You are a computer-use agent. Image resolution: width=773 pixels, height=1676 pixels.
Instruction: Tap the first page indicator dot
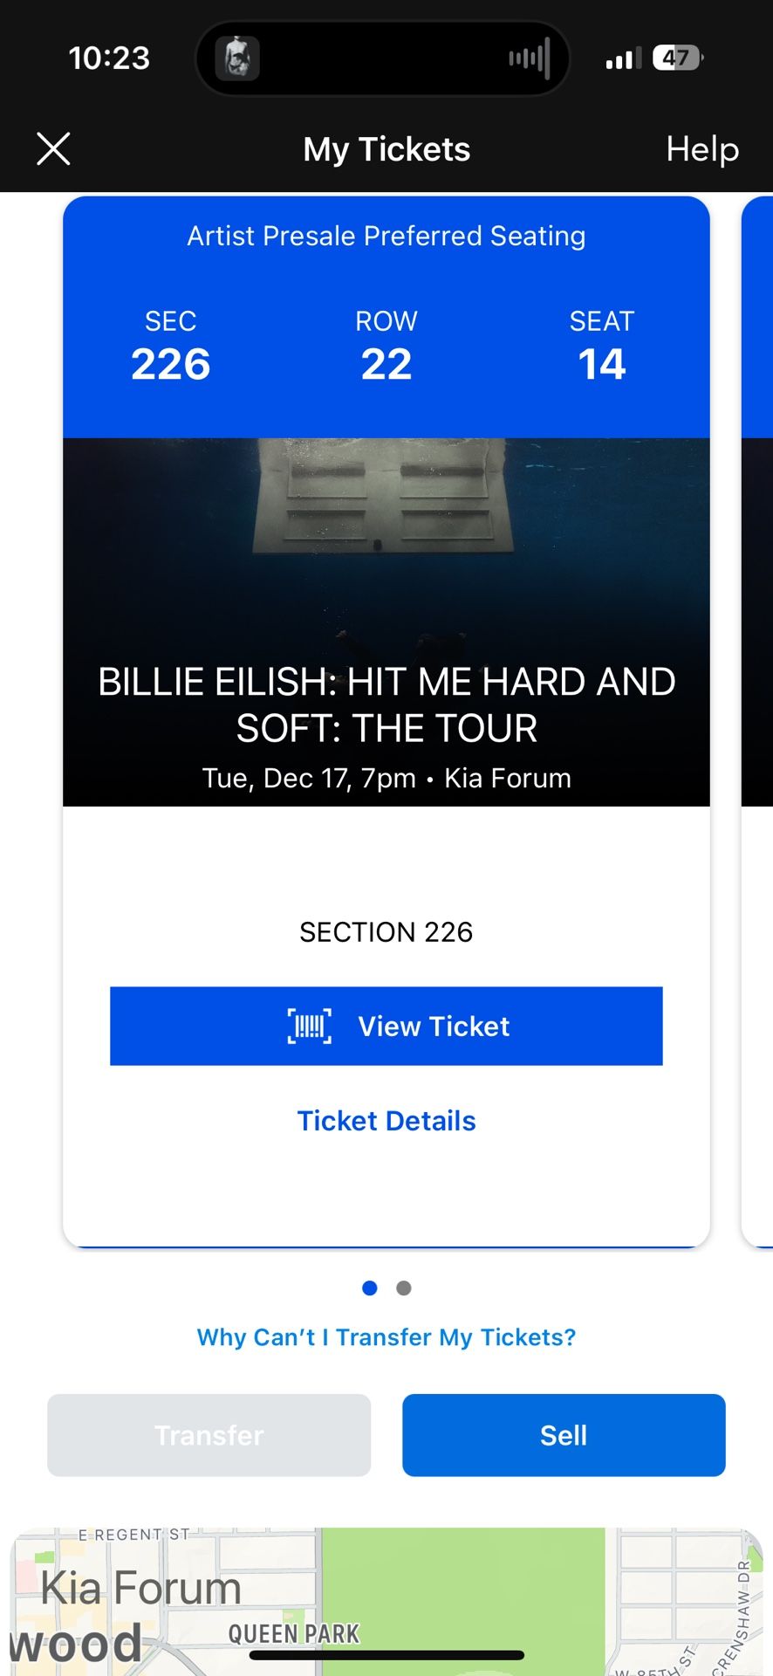[370, 1288]
